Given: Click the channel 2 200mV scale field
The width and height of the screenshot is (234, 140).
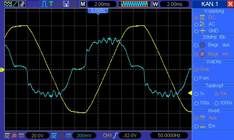Looking at the screenshot, I should pos(84,136).
